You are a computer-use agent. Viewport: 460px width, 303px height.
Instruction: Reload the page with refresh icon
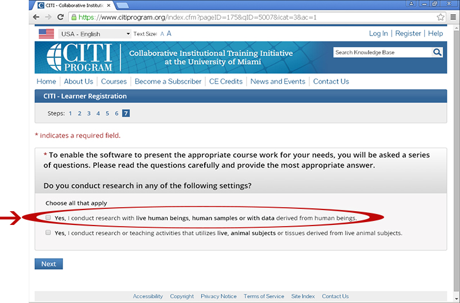[60, 17]
